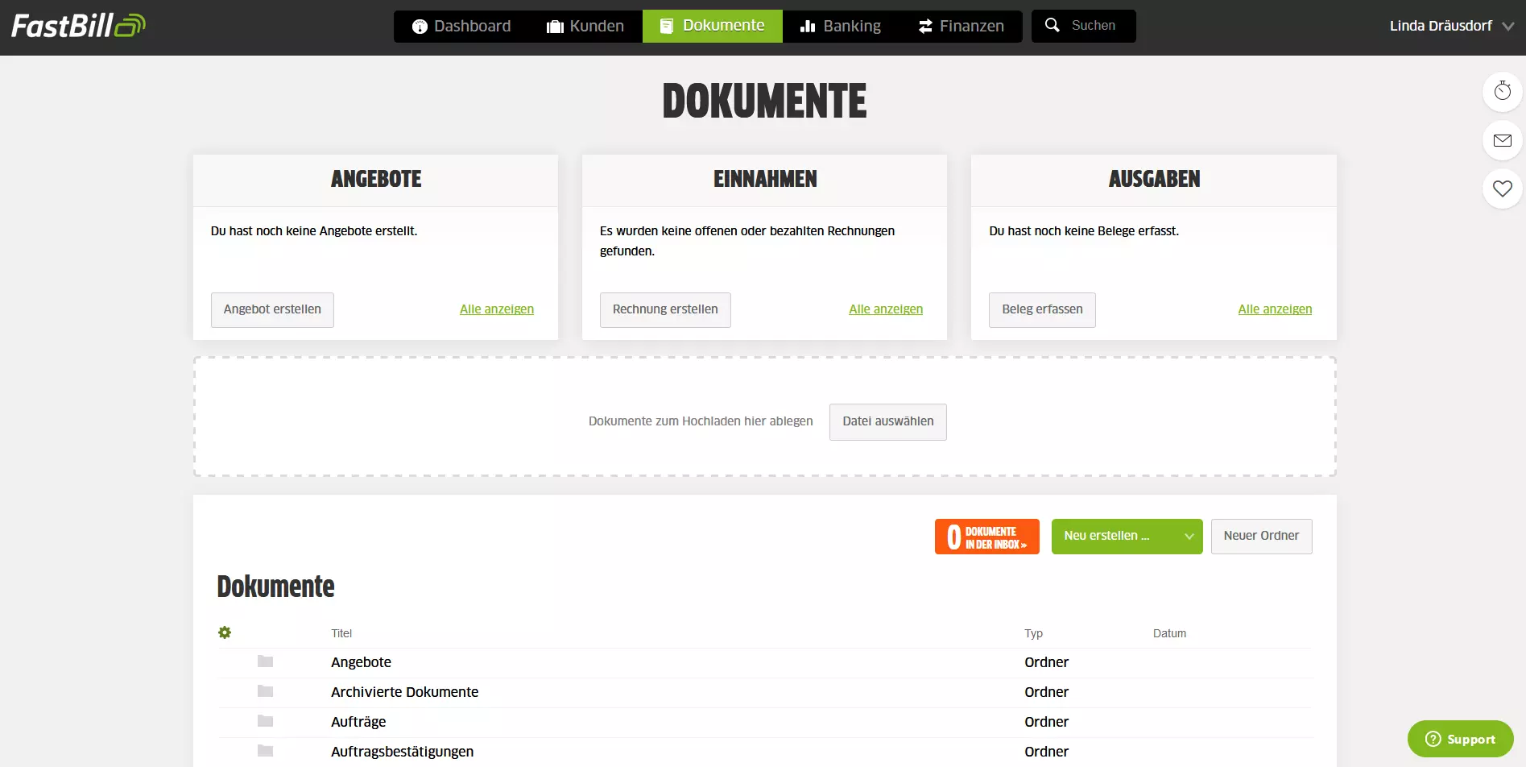Click the Finanzen transfer arrows icon
1526x767 pixels.
click(924, 25)
